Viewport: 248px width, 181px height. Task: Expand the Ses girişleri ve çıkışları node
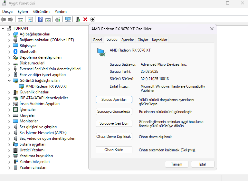pos(9,127)
